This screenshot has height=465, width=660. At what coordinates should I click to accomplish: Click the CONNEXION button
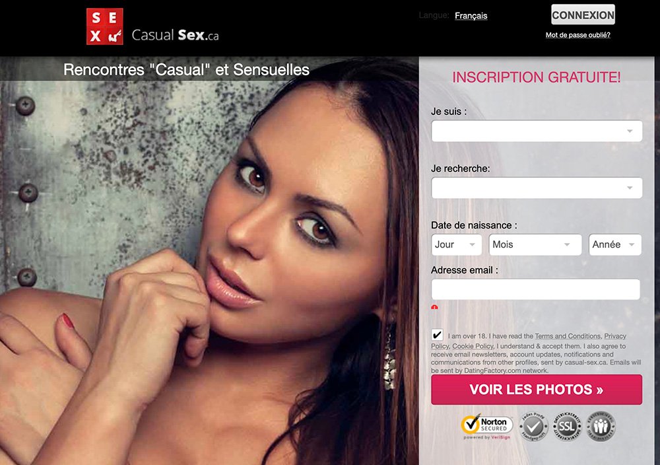(583, 15)
